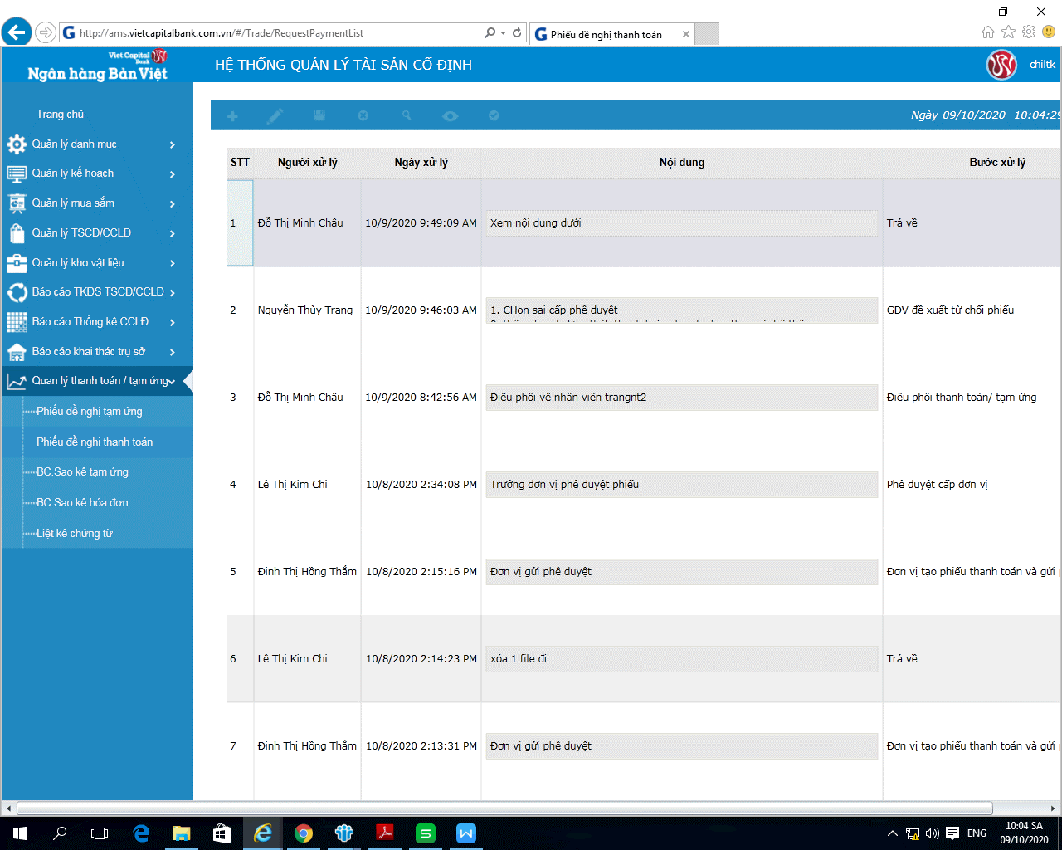Click the Ngày xử lý column header

click(421, 163)
